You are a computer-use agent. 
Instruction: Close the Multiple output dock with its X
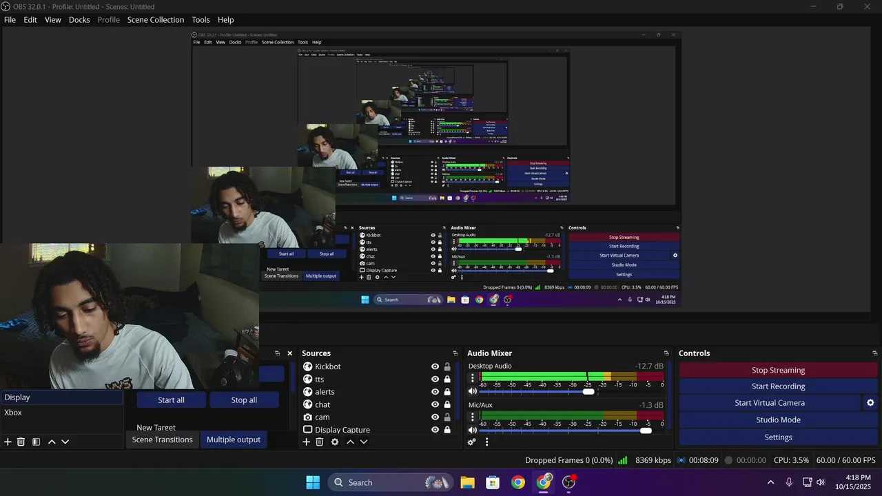tap(289, 353)
